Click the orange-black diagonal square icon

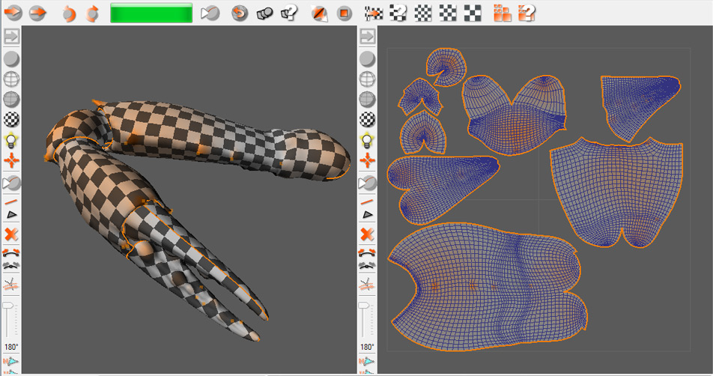(320, 13)
